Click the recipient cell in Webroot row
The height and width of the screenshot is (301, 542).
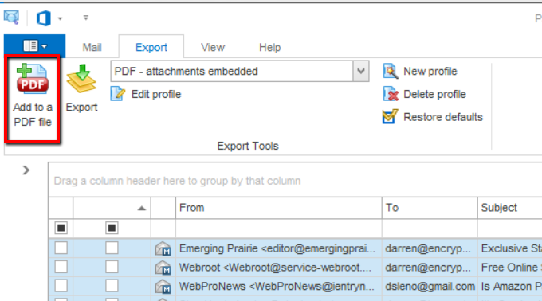(x=430, y=268)
